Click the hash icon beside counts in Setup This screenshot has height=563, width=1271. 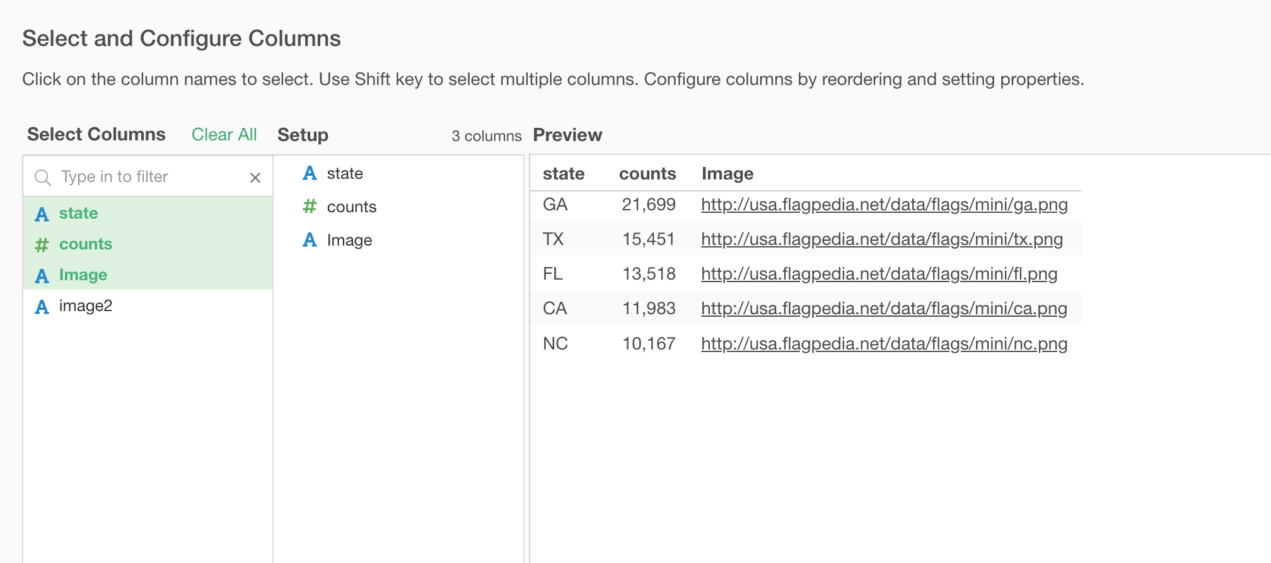[x=310, y=207]
